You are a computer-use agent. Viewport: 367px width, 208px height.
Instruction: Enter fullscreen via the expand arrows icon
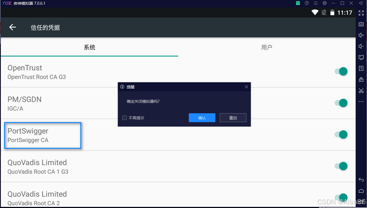pyautogui.click(x=361, y=13)
